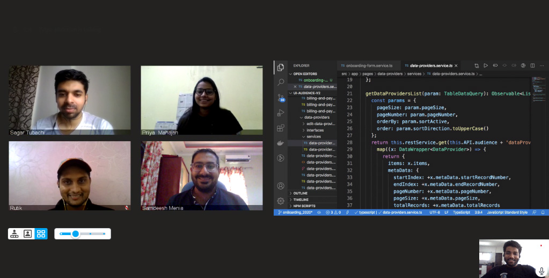Open the Extensions view icon
Viewport: 549px width, 278px height.
[x=280, y=128]
